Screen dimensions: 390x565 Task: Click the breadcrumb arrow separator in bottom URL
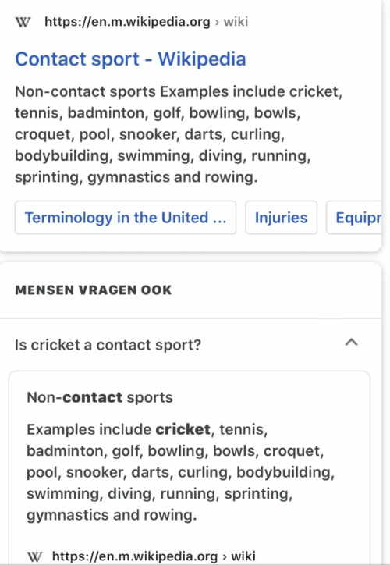pos(225,556)
